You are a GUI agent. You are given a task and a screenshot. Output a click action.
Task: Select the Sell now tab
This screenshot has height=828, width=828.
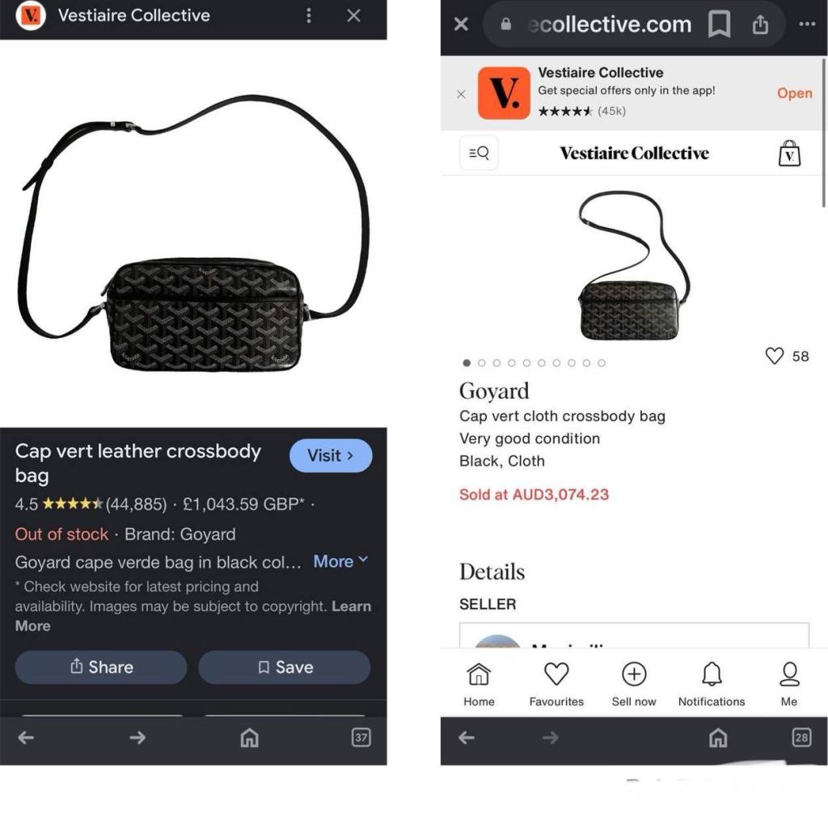(x=634, y=684)
